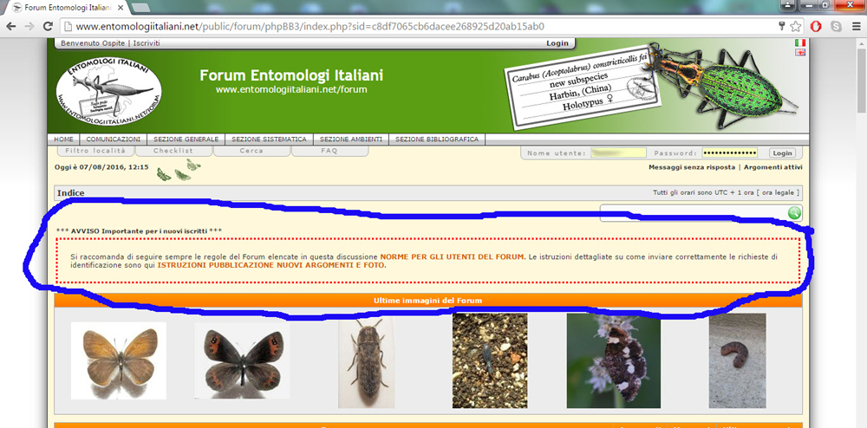Bookmark page with the star icon
Image resolution: width=867 pixels, height=428 pixels.
(796, 26)
